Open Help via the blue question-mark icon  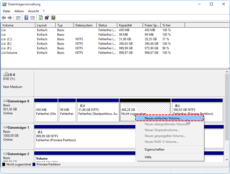coord(26,18)
